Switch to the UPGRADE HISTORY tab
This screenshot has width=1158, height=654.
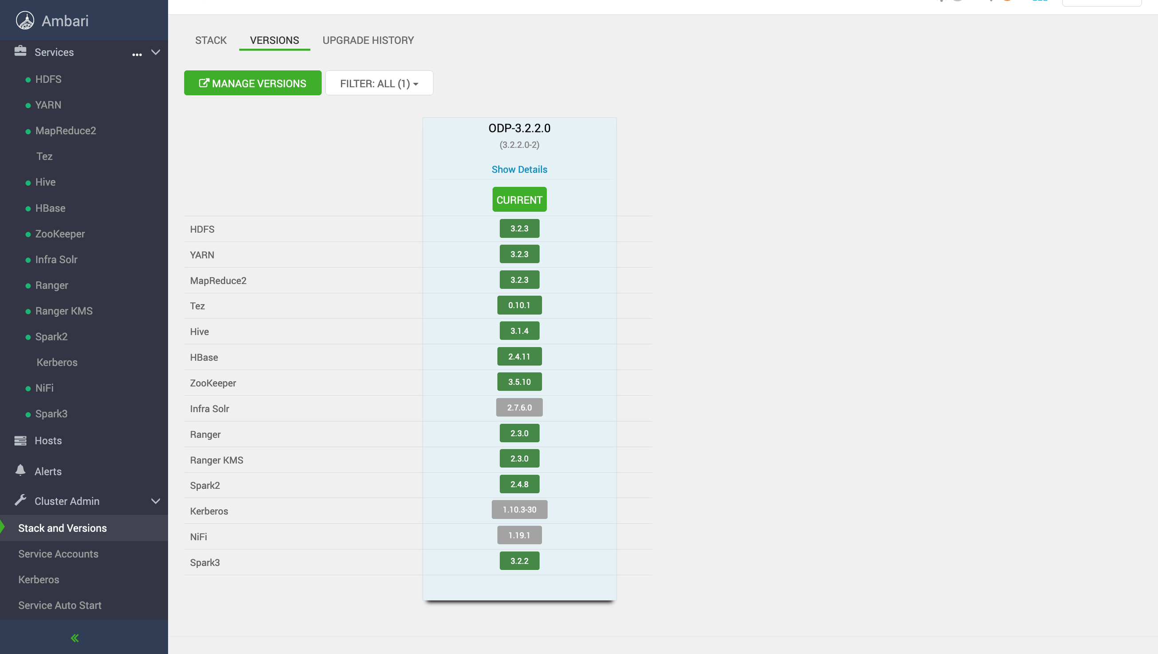pos(368,40)
